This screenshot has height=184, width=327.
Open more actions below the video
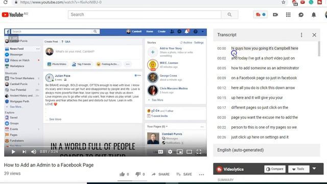point(201,174)
